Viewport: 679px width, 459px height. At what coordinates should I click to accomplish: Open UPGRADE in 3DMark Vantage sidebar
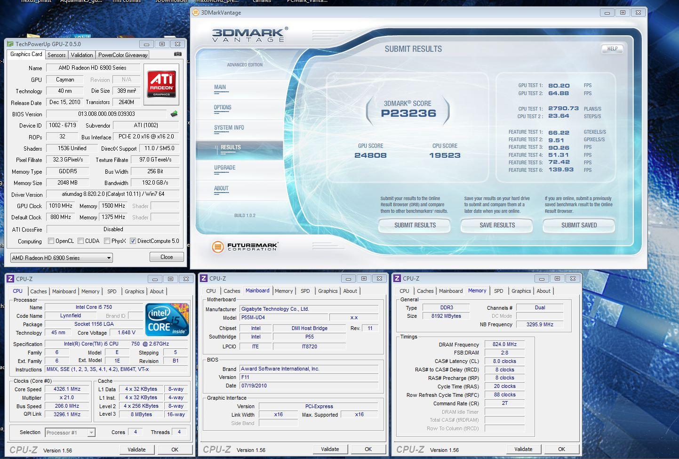pos(224,168)
